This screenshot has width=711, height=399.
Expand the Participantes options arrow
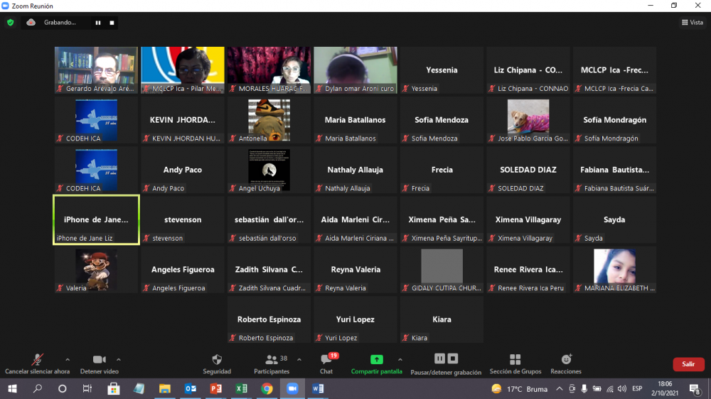point(299,359)
